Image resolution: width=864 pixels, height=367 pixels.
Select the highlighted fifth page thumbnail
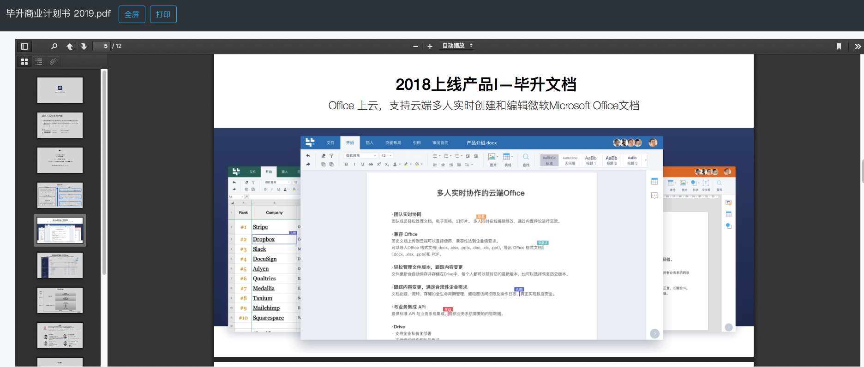pyautogui.click(x=60, y=230)
